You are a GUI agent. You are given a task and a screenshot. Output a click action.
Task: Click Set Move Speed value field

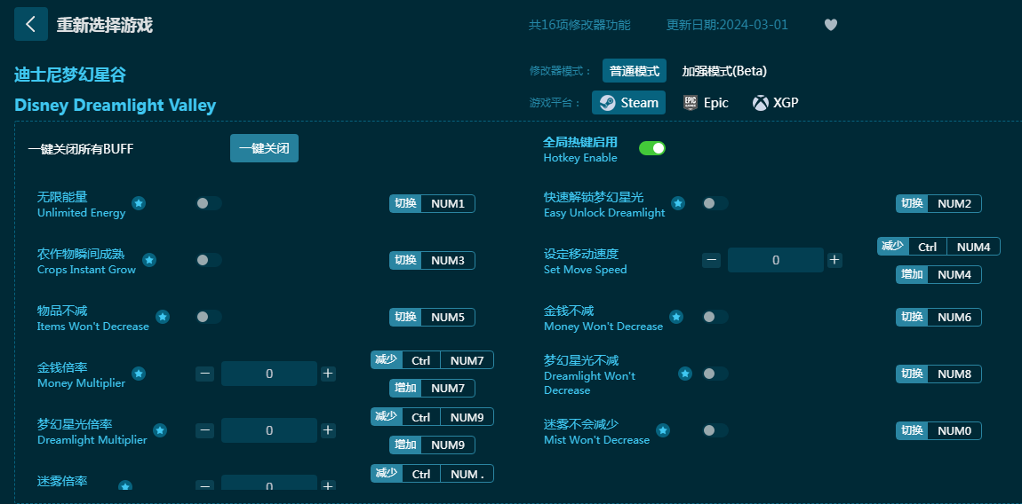coord(776,260)
